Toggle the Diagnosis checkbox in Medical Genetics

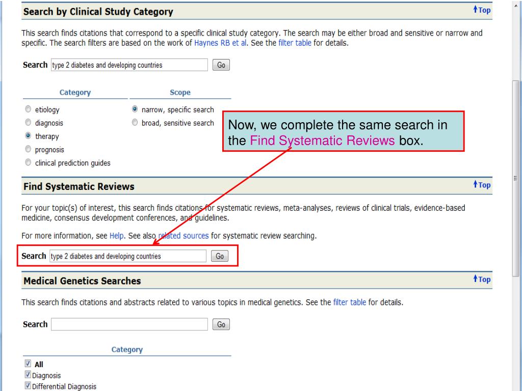point(28,376)
